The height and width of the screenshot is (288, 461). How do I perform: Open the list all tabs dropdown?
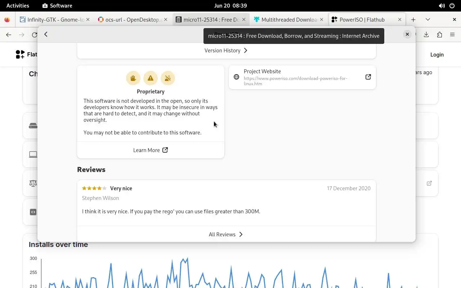click(x=428, y=19)
